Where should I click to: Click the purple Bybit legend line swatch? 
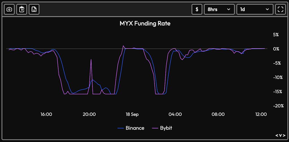click(155, 128)
